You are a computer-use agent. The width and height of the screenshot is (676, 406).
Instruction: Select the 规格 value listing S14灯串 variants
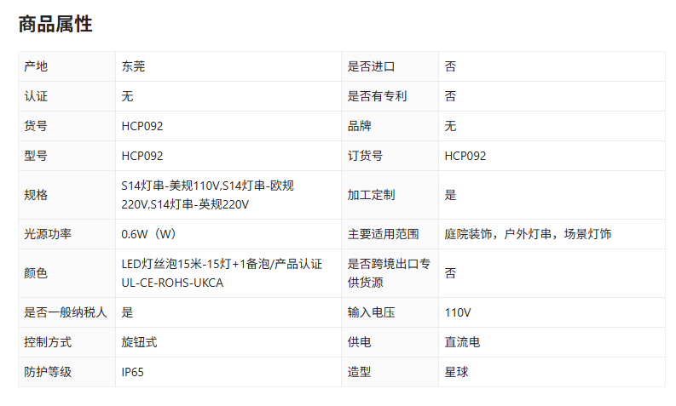[208, 195]
